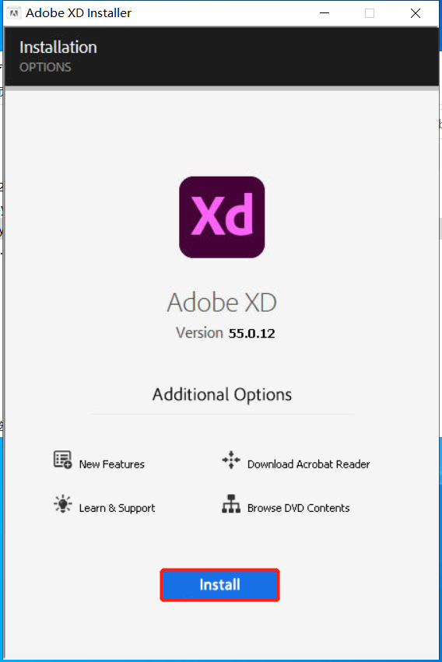Select the version number 55.0.12
Screen dimensions: 442x662
[x=251, y=334]
